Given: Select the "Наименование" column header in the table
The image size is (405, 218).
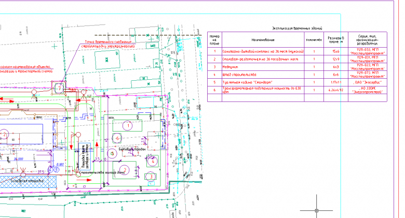Looking at the screenshot, I should pyautogui.click(x=263, y=40).
